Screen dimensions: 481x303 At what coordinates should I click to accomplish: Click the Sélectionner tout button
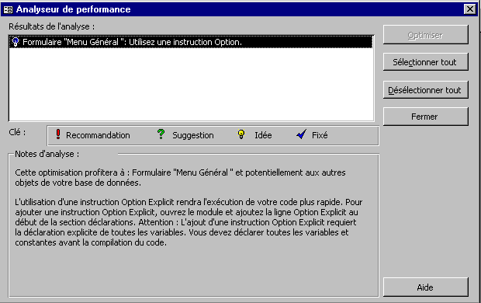point(425,62)
